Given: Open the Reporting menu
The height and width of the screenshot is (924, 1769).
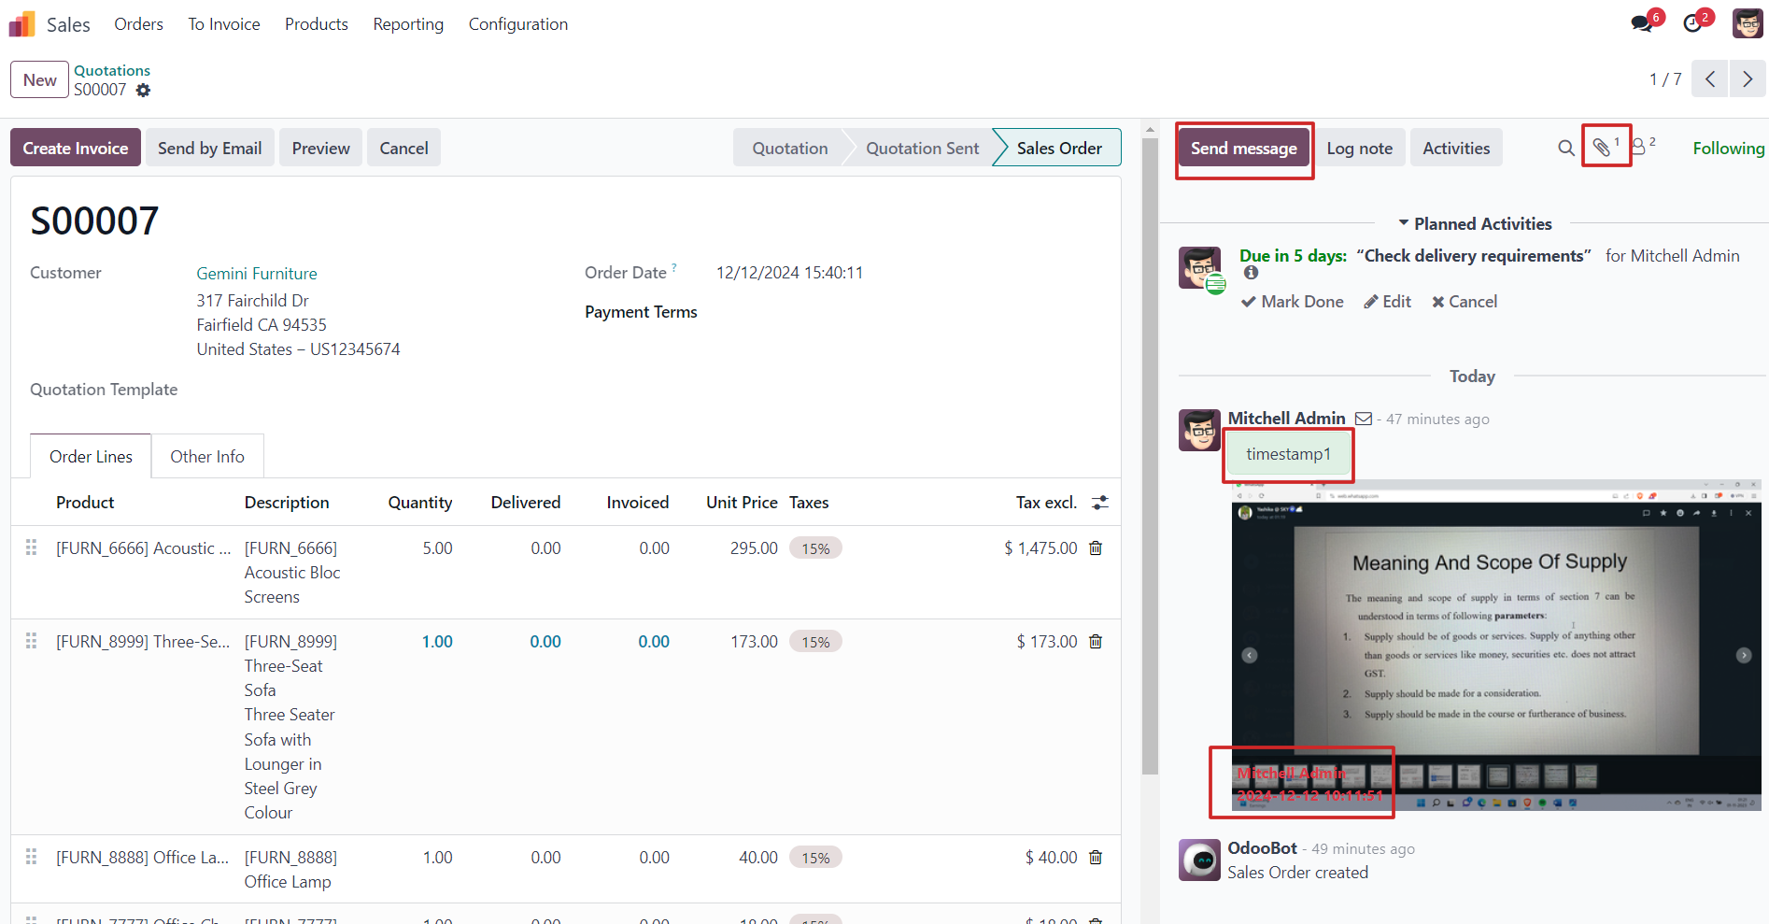Looking at the screenshot, I should tap(408, 24).
